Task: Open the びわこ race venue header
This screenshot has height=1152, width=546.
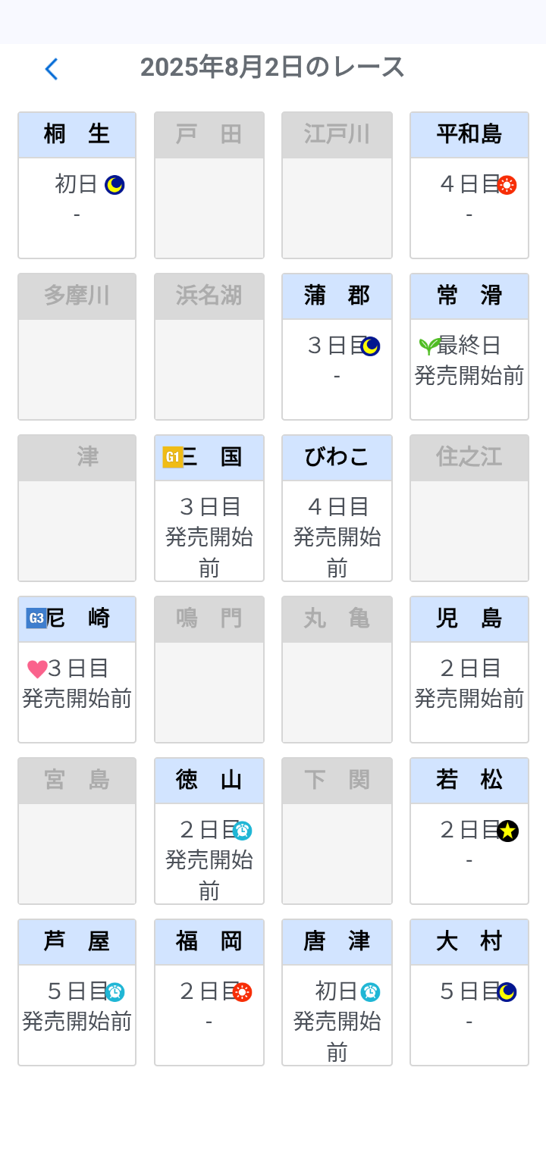Action: pyautogui.click(x=337, y=457)
